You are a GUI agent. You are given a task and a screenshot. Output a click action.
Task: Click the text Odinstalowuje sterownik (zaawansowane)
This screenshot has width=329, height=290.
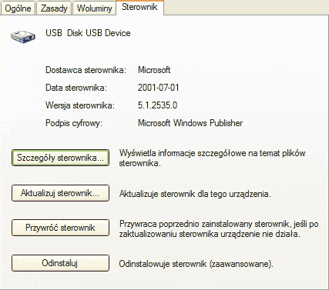pyautogui.click(x=196, y=264)
